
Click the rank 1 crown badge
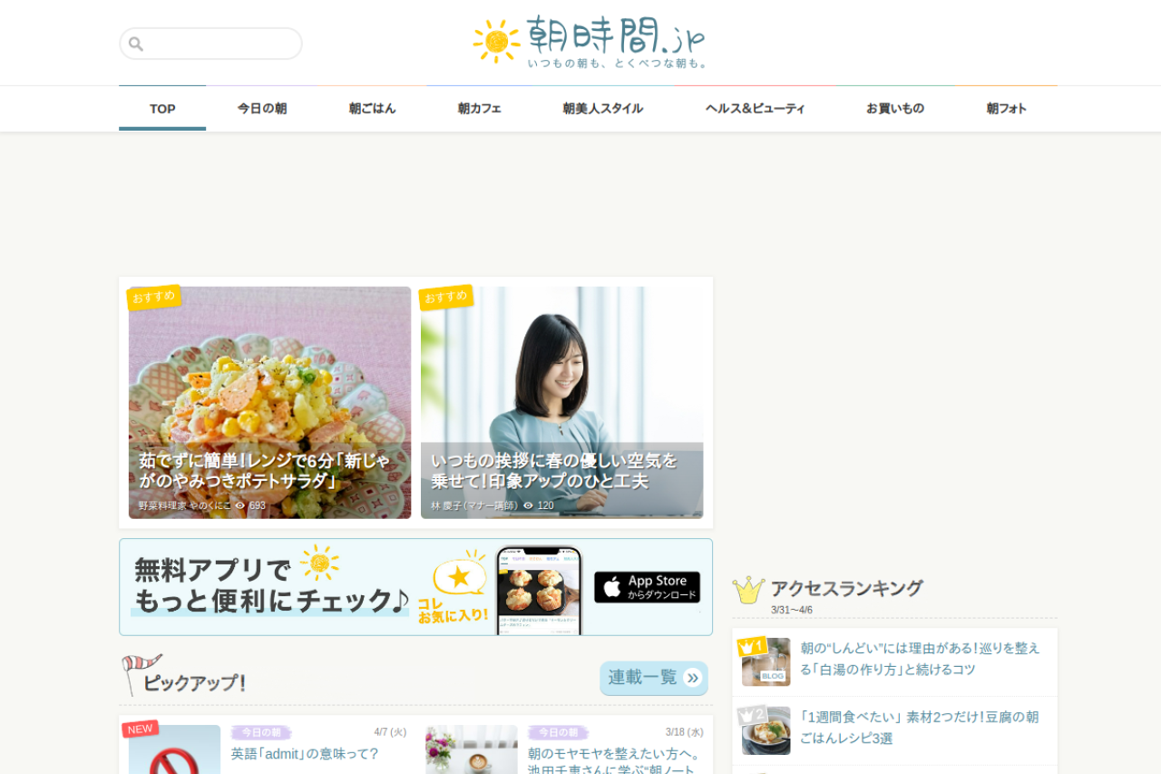(752, 647)
